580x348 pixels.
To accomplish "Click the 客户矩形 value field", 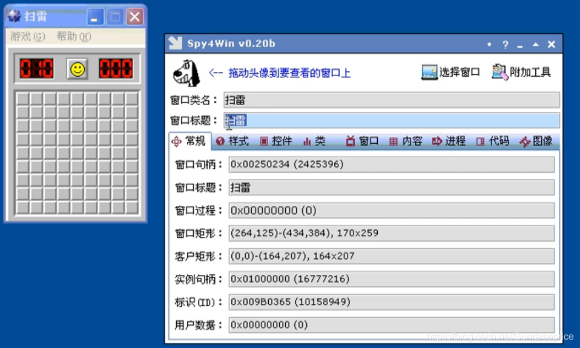I will [x=391, y=256].
